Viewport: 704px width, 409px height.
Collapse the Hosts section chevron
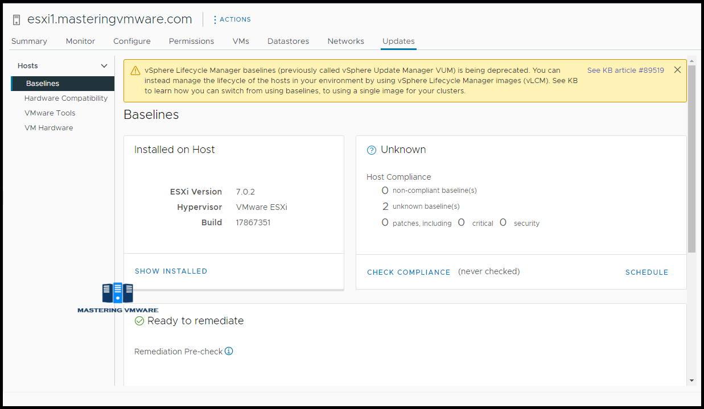pos(104,66)
